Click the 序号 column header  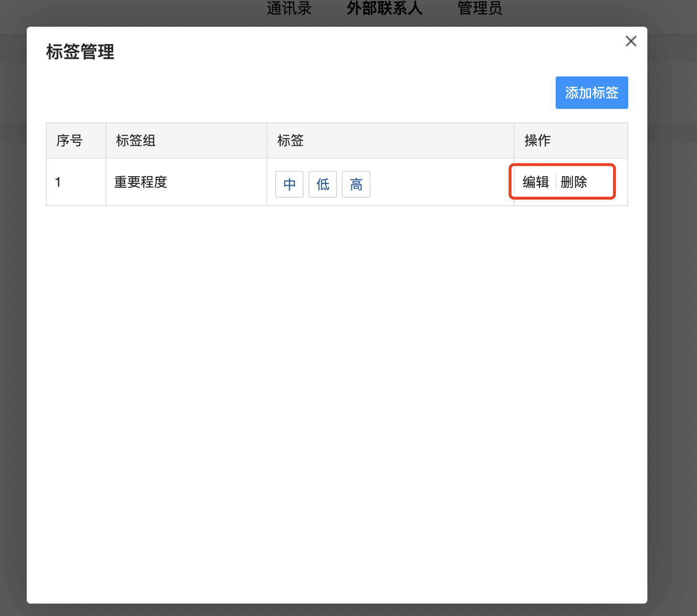click(x=76, y=140)
